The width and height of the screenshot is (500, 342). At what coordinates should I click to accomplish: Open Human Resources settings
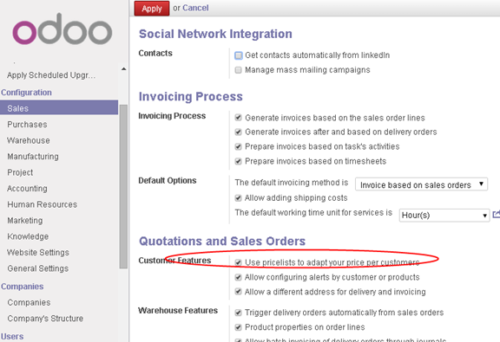[42, 204]
